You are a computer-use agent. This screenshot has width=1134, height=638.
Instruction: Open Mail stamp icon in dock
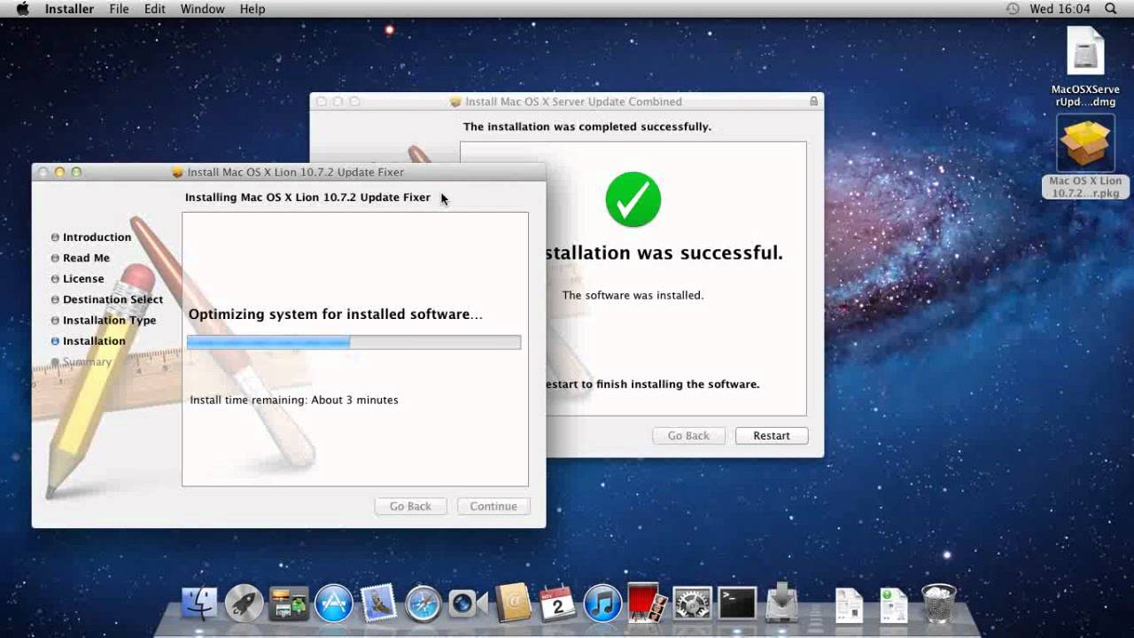pos(379,603)
